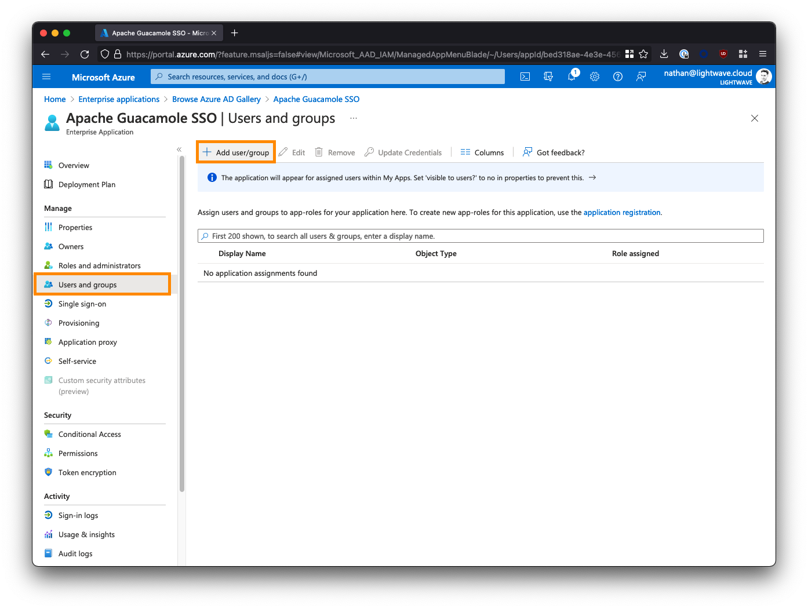Open the Azure portal hamburger menu
Image resolution: width=808 pixels, height=609 pixels.
47,76
